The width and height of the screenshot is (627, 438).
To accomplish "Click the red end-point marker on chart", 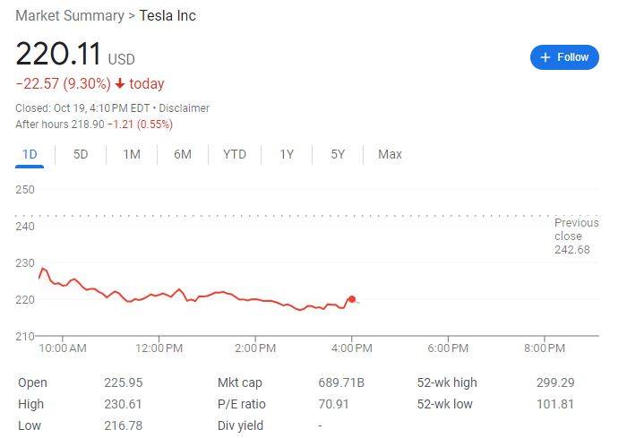I will point(352,299).
